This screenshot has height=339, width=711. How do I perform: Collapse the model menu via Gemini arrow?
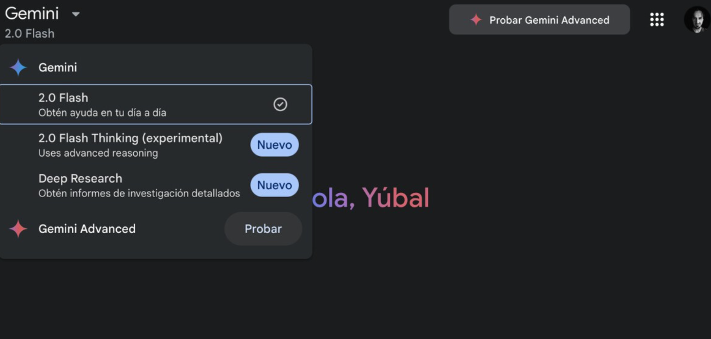coord(76,14)
